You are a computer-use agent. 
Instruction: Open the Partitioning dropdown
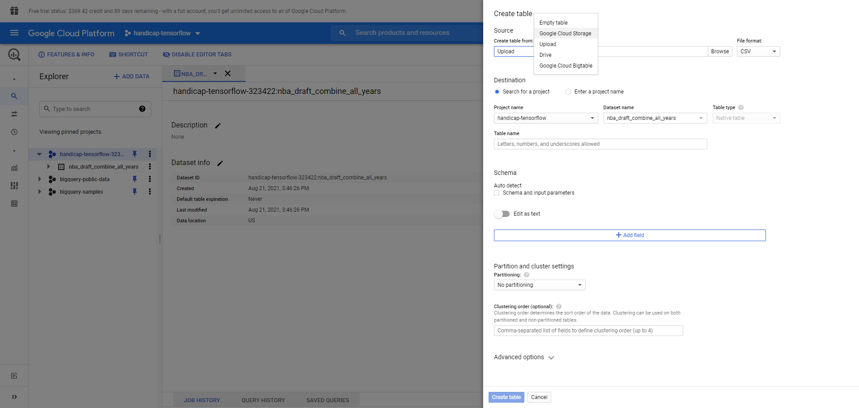click(540, 285)
